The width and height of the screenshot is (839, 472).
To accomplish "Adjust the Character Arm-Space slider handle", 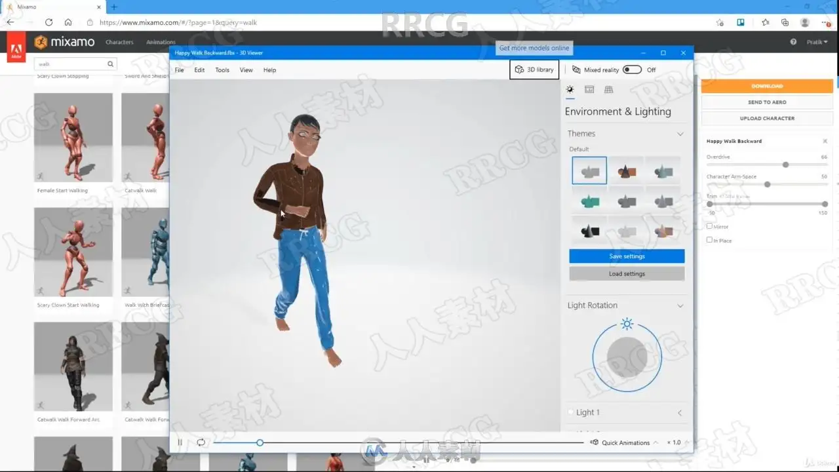I will pyautogui.click(x=767, y=184).
